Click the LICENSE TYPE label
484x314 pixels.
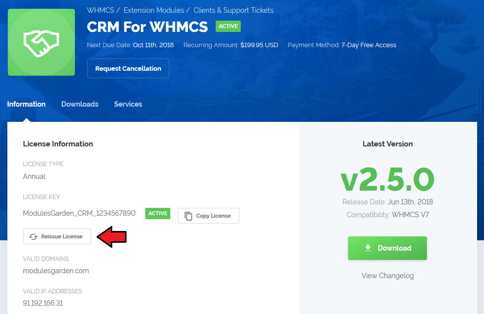[43, 164]
